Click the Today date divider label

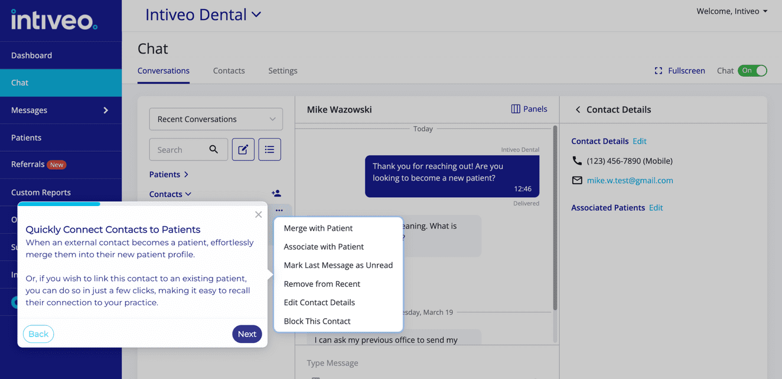click(423, 129)
